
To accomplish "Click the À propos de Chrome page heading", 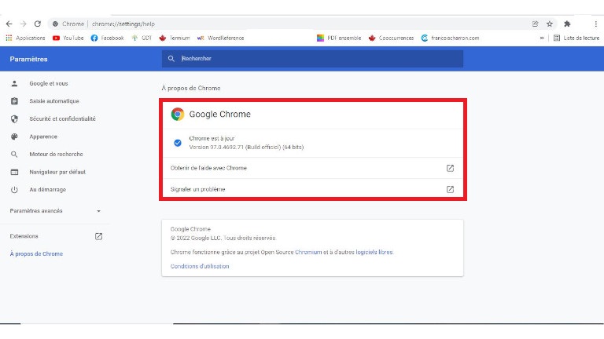I will tap(190, 88).
